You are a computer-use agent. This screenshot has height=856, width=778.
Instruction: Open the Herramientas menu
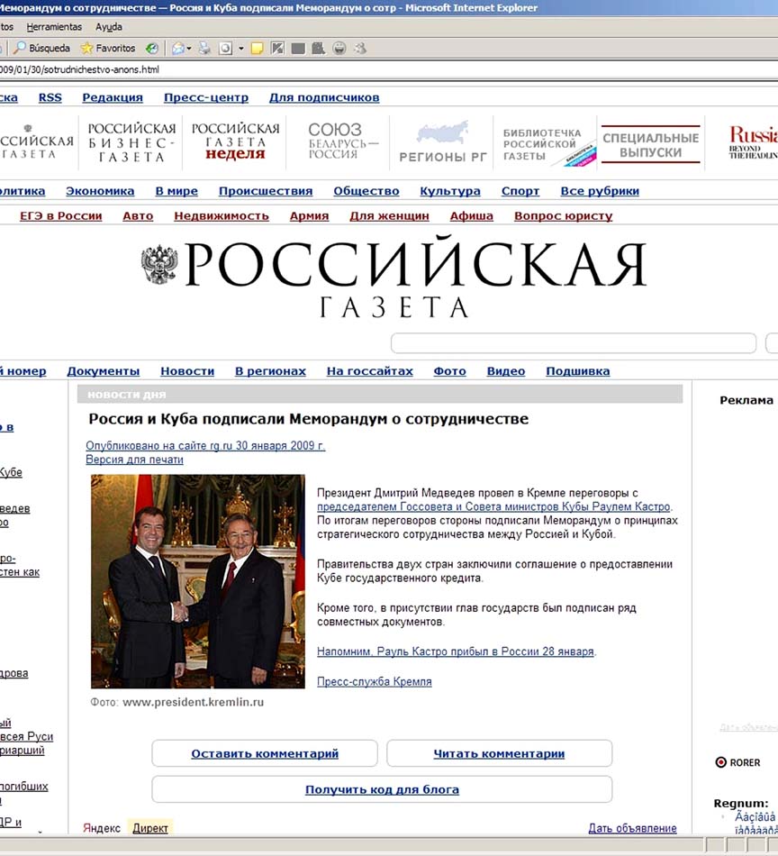pyautogui.click(x=54, y=27)
